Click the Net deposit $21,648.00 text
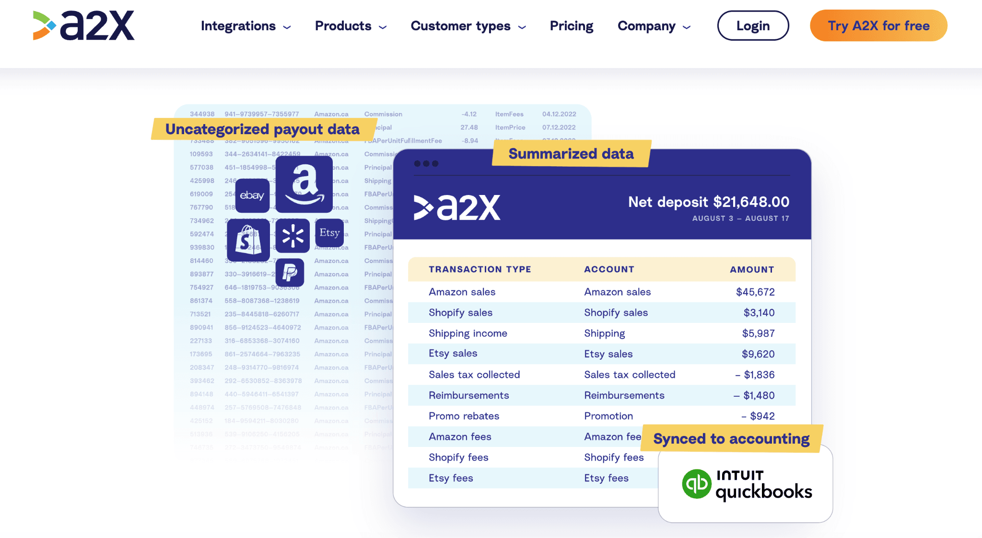 pyautogui.click(x=709, y=202)
